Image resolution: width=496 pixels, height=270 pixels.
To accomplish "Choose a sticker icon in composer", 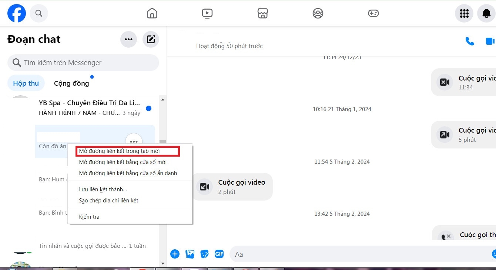I will tap(205, 254).
